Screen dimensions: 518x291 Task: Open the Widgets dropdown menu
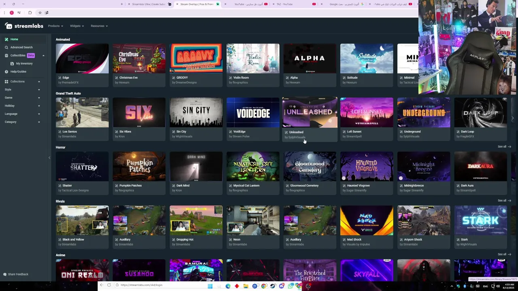(77, 26)
